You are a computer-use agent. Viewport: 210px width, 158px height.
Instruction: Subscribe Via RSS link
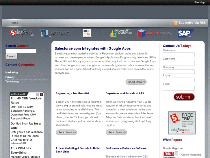pyautogui.click(x=192, y=23)
